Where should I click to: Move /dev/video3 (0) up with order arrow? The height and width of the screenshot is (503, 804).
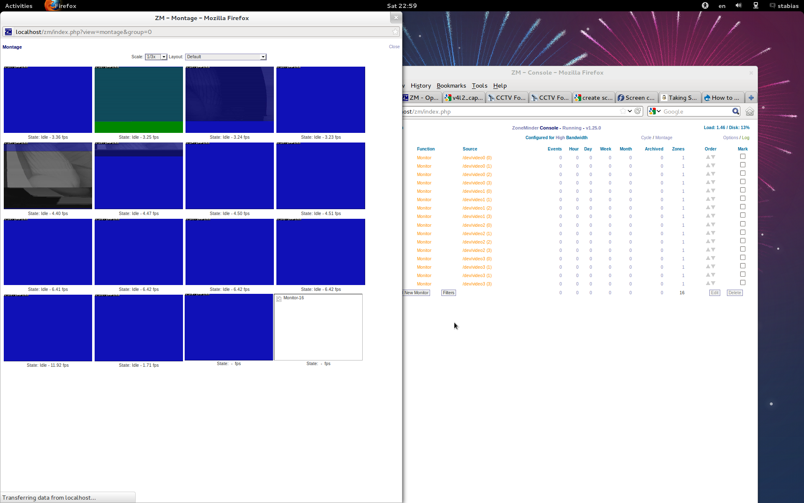click(708, 258)
